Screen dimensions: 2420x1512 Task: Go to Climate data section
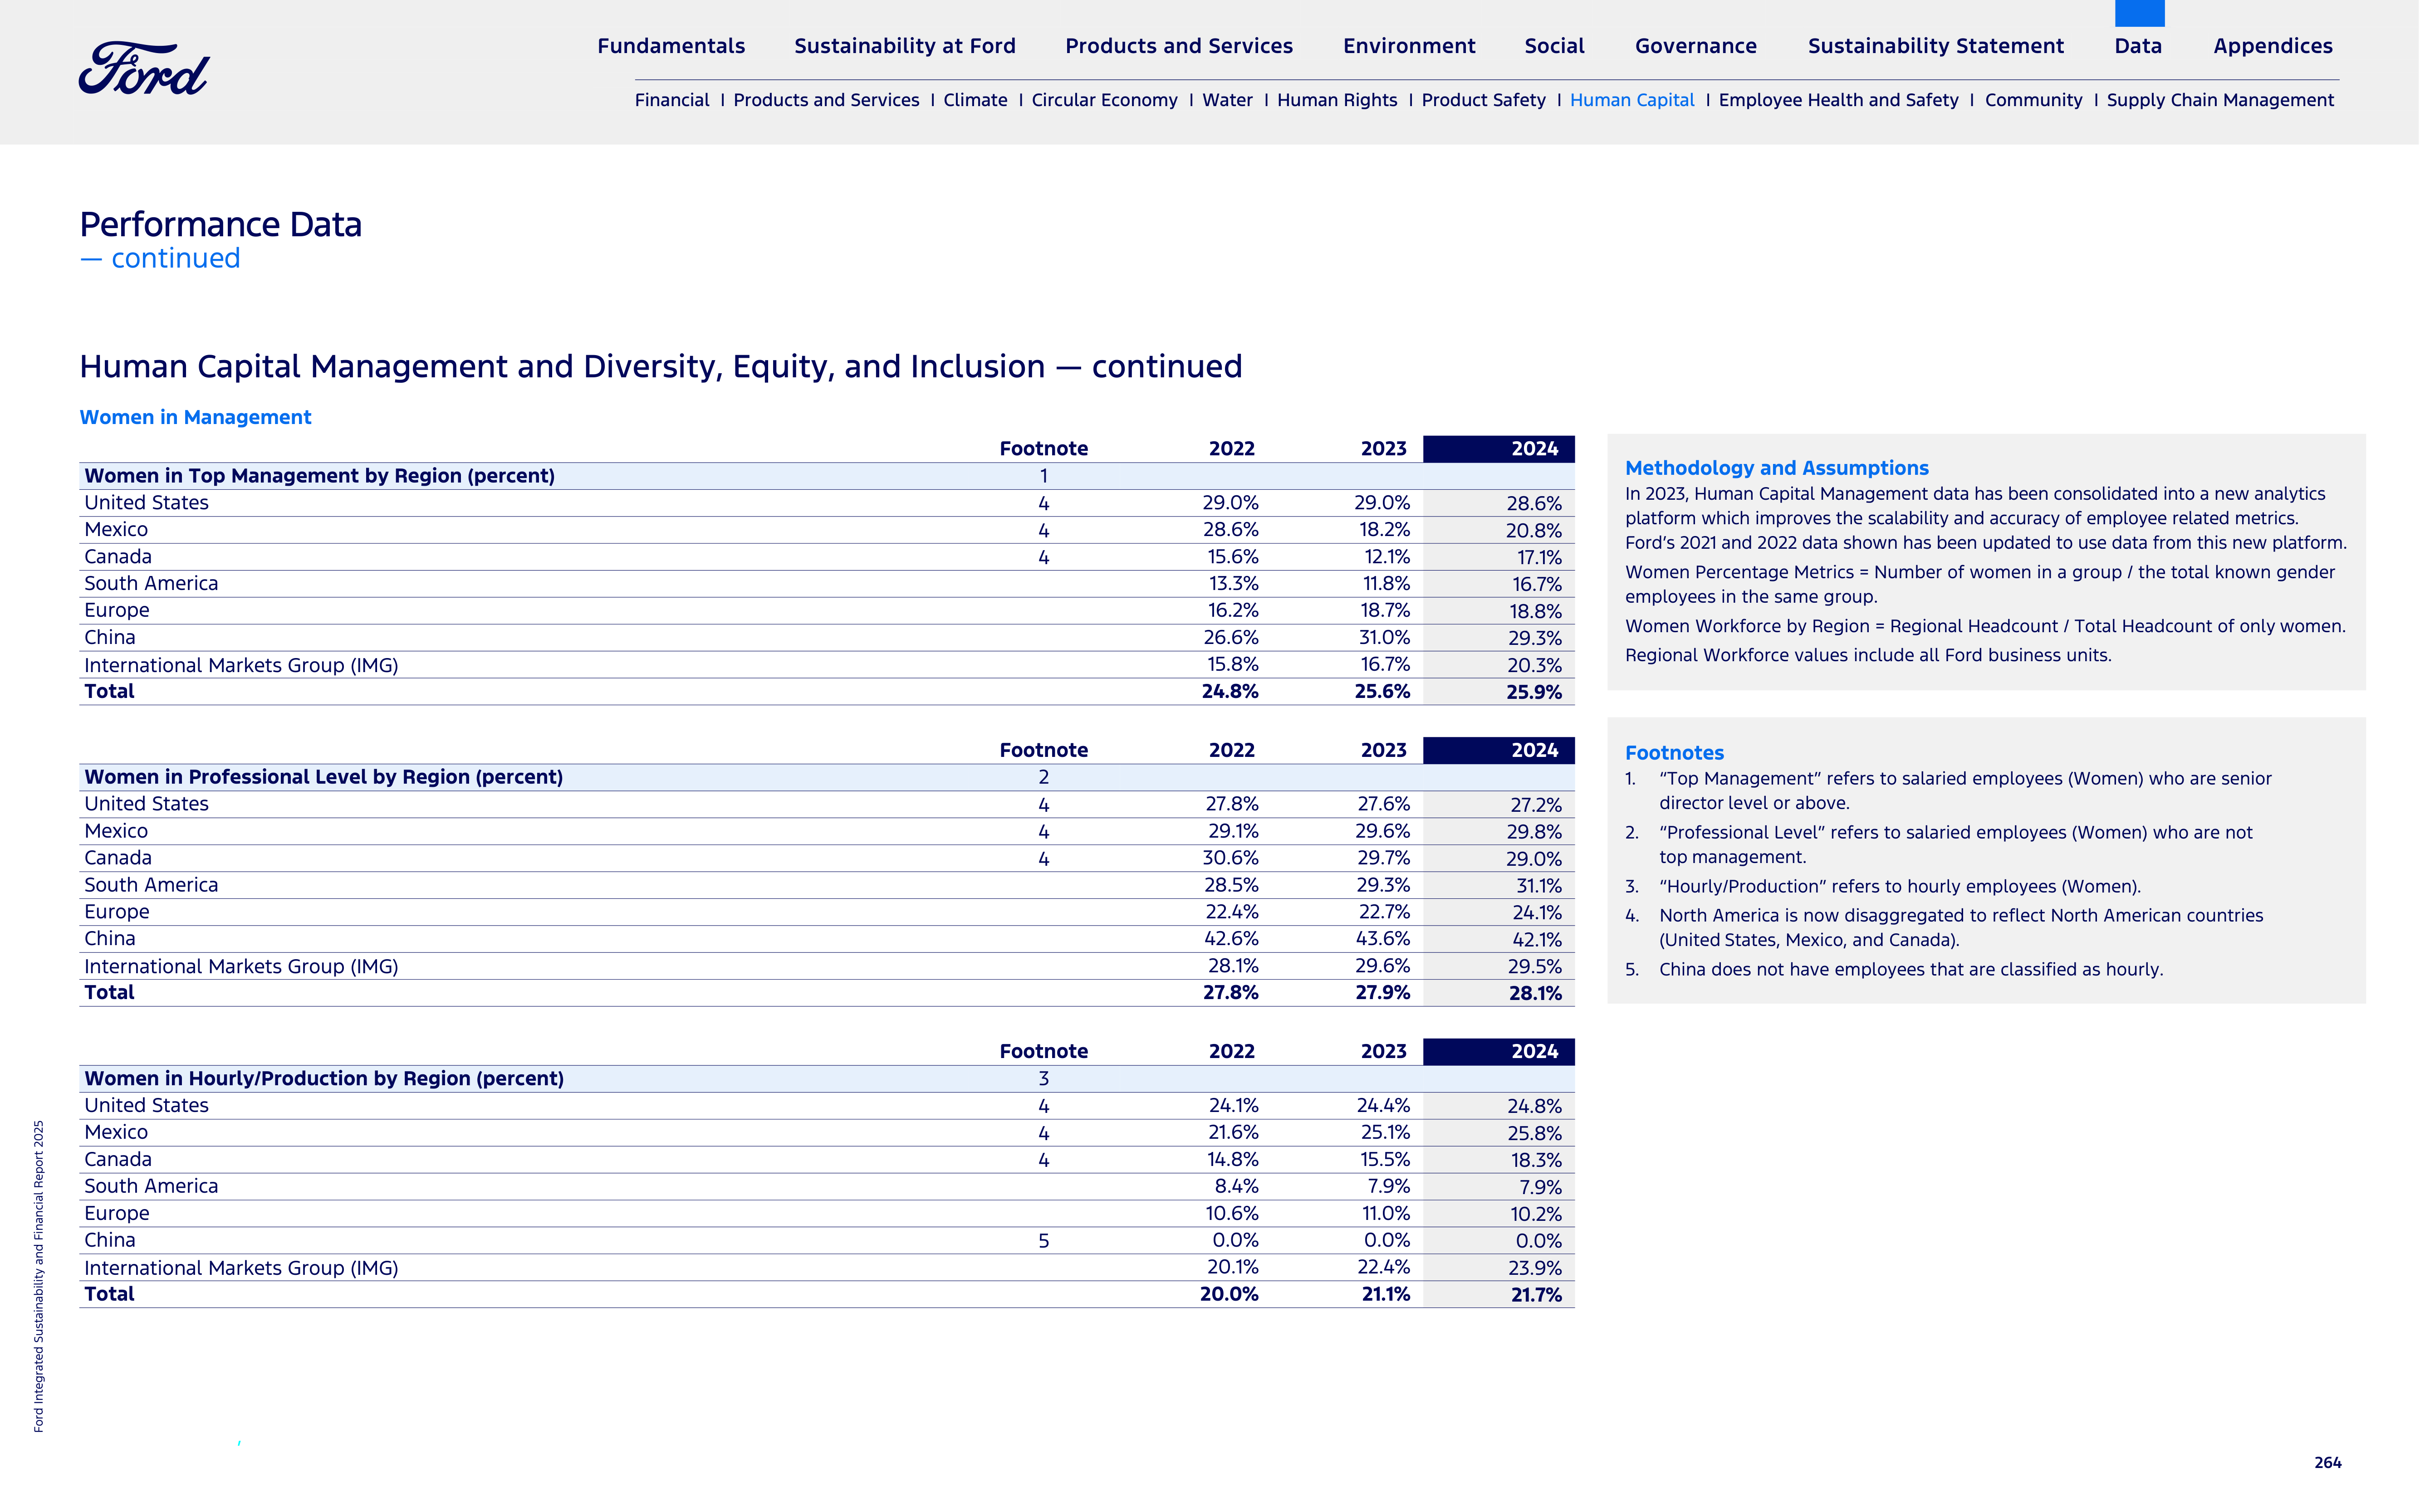click(x=975, y=100)
